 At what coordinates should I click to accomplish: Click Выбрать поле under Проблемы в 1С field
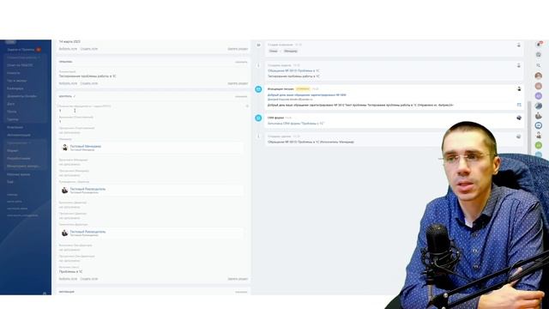tap(68, 279)
